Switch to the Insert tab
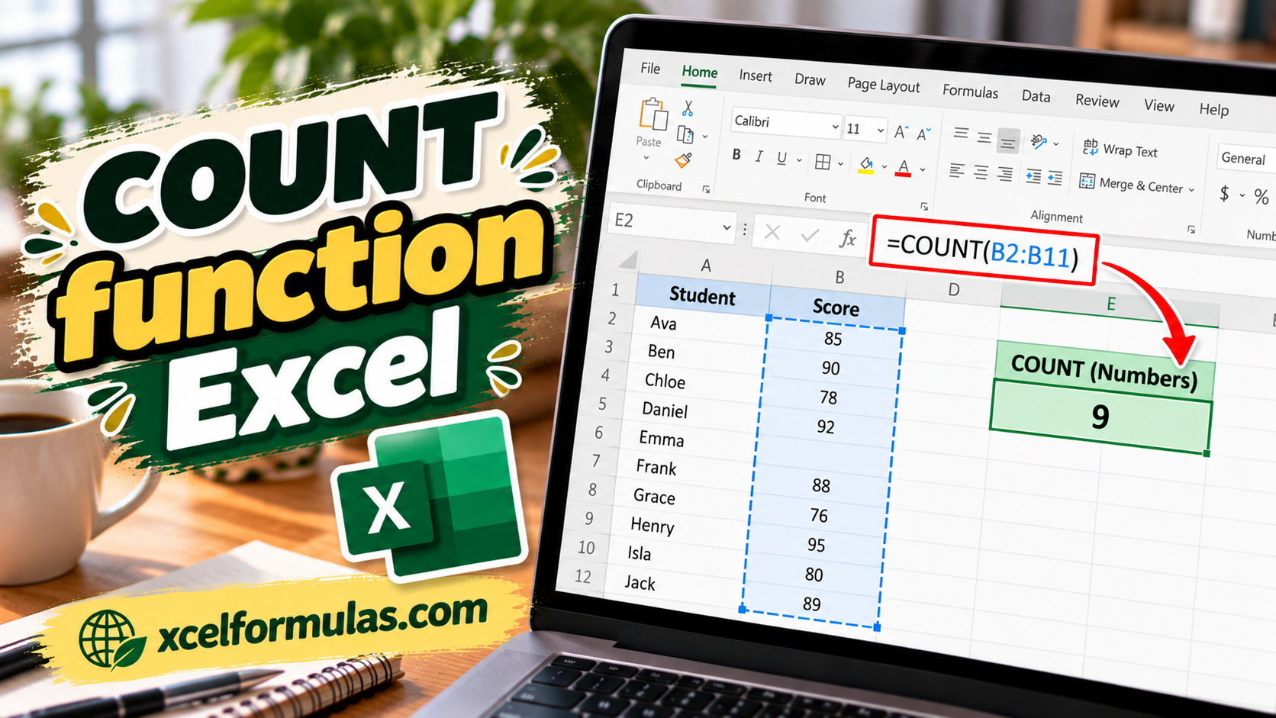This screenshot has width=1276, height=718. pos(756,76)
